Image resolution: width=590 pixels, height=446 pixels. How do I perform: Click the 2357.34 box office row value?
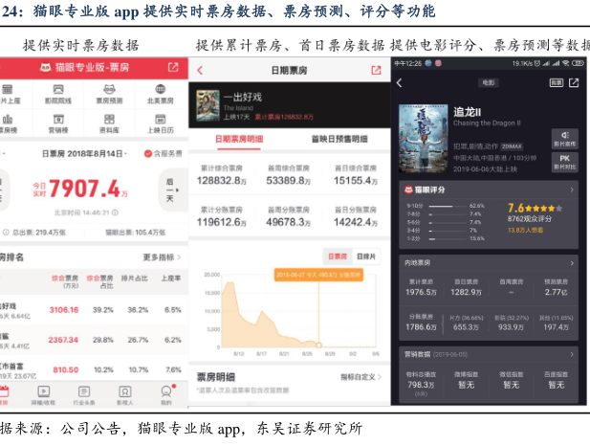point(63,340)
